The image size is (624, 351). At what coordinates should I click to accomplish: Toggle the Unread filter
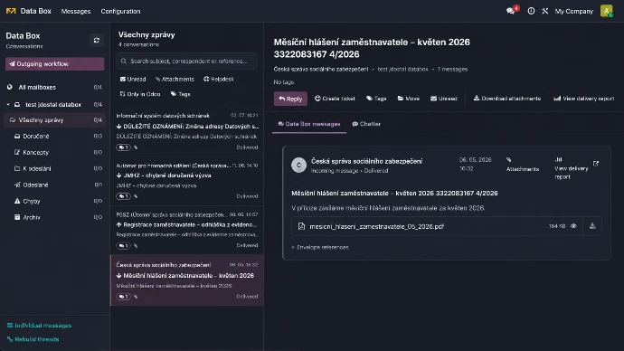133,80
